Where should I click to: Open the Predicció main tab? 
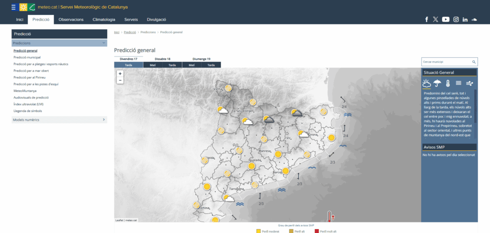[41, 19]
